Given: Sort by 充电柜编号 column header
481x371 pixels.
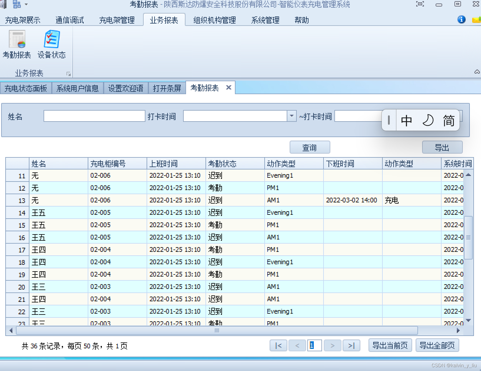Looking at the screenshot, I should pyautogui.click(x=117, y=164).
